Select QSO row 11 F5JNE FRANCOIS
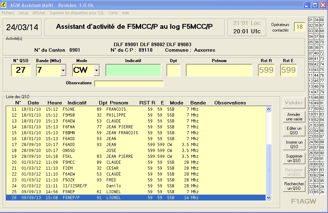 136,109
